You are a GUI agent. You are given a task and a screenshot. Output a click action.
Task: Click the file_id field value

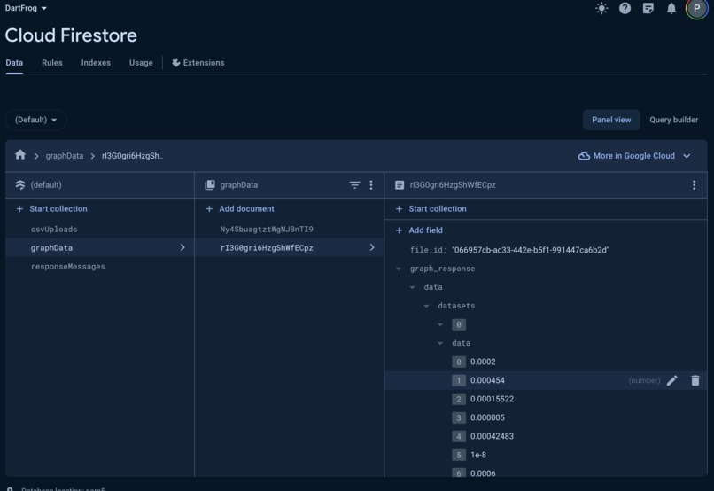(530, 250)
